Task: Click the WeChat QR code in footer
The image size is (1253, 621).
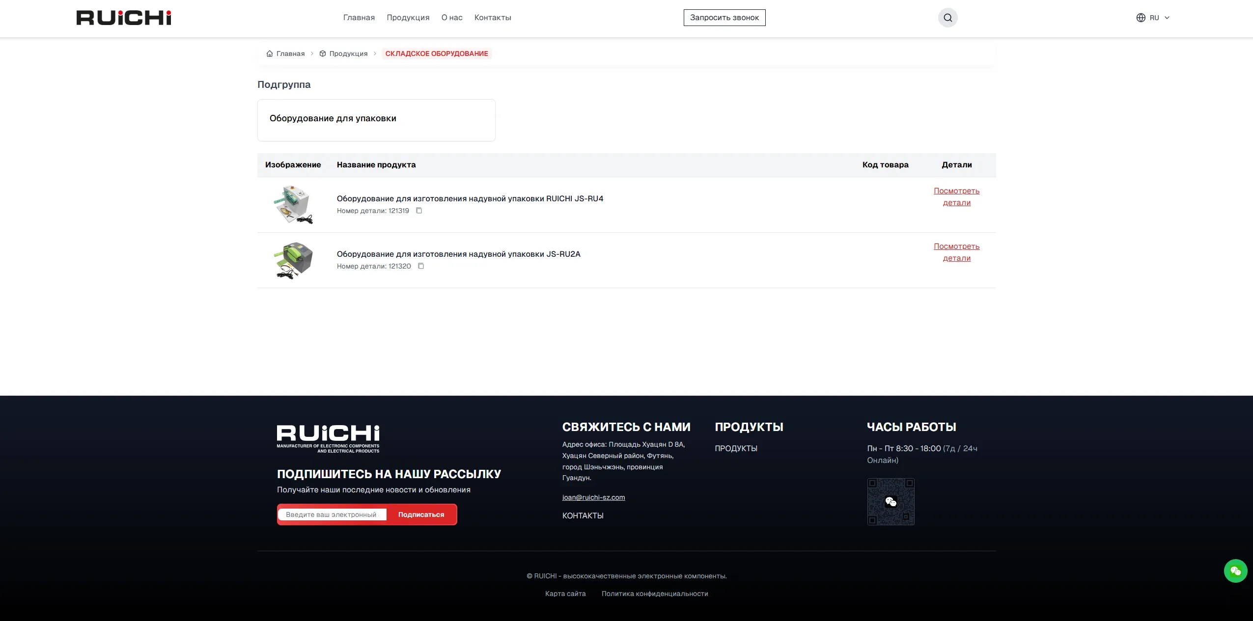Action: coord(891,502)
